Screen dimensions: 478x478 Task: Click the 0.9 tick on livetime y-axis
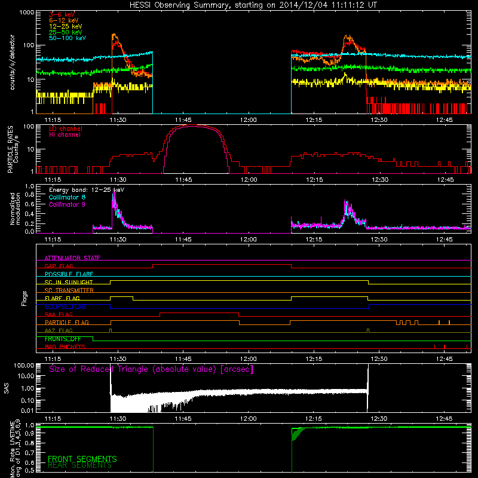click(x=29, y=434)
